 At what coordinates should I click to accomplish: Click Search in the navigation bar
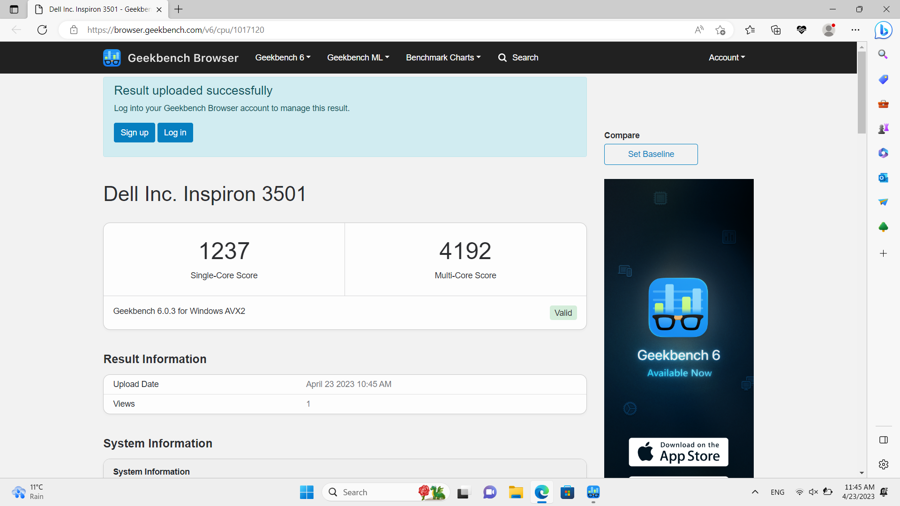click(x=518, y=58)
